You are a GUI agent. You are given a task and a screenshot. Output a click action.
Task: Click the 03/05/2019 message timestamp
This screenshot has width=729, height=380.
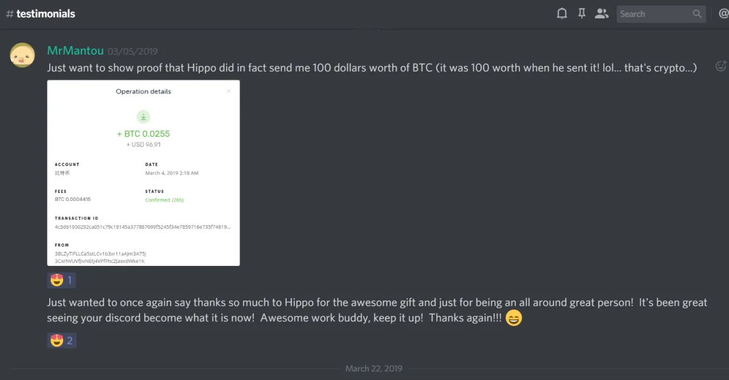132,52
